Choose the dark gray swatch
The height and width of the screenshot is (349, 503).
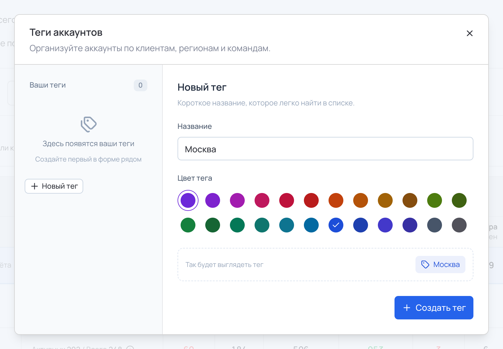coord(459,225)
